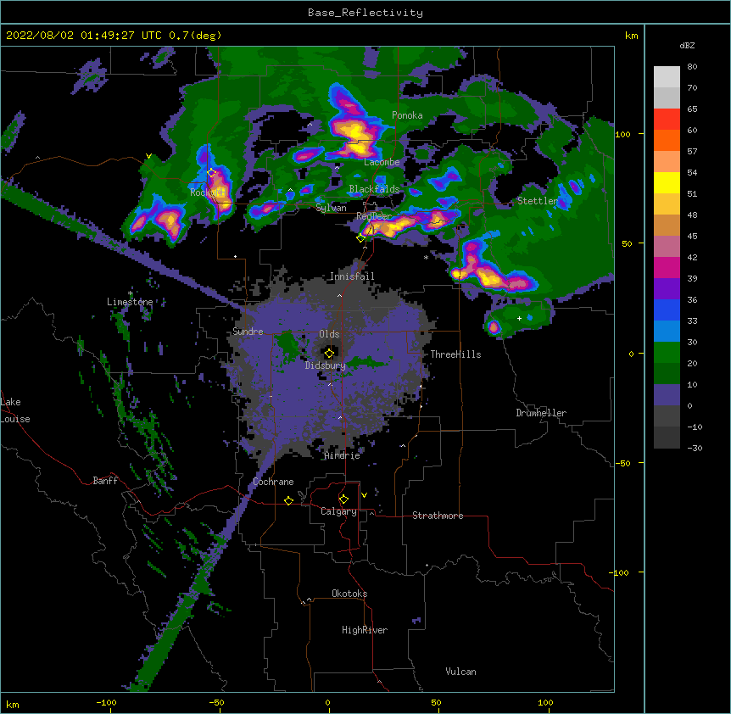The width and height of the screenshot is (731, 714).
Task: Click the radar site diamond below Olds
Action: pos(329,354)
